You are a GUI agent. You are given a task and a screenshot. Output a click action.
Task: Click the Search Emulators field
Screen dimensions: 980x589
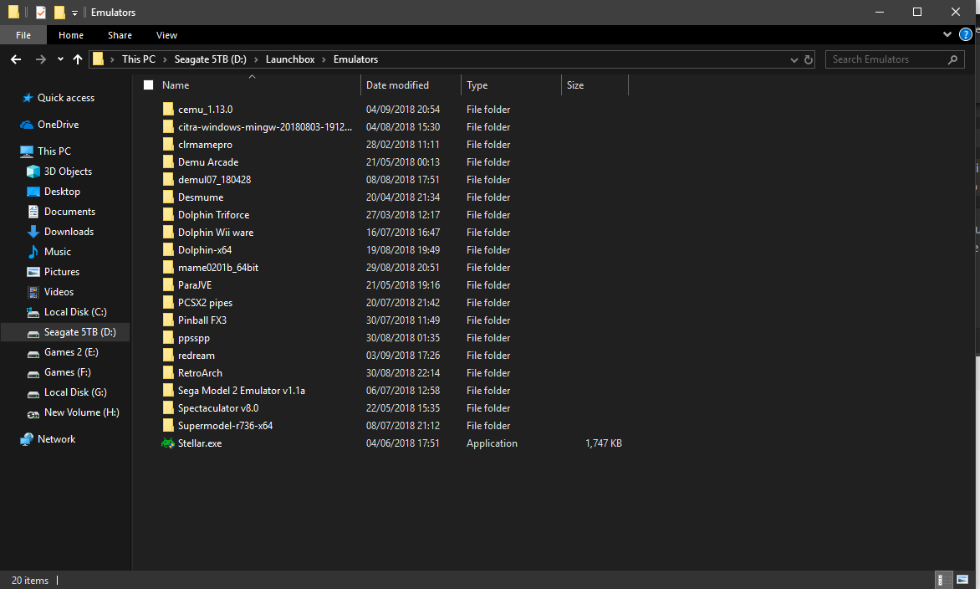[895, 59]
